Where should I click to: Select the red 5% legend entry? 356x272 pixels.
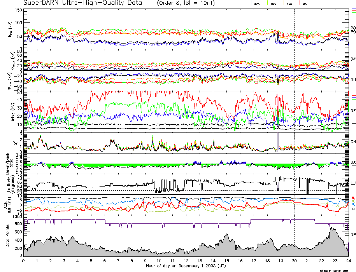tap(305, 3)
